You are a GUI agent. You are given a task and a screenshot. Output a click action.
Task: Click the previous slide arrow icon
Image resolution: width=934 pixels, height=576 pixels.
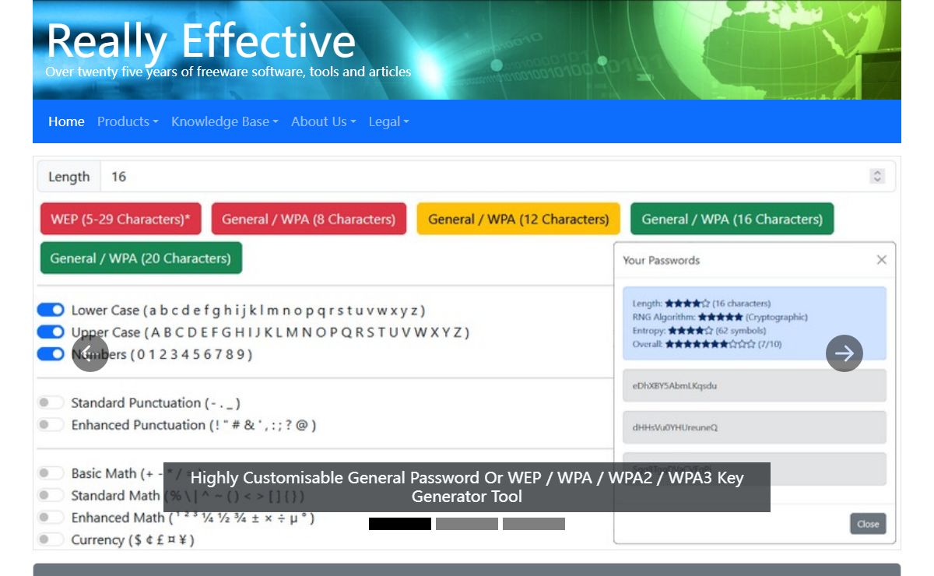(x=90, y=353)
